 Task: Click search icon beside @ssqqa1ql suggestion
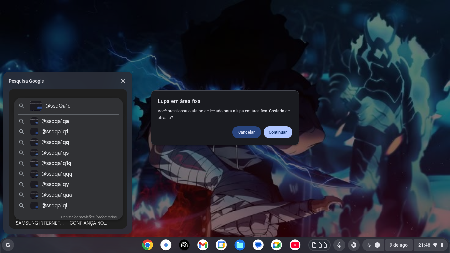[22, 205]
